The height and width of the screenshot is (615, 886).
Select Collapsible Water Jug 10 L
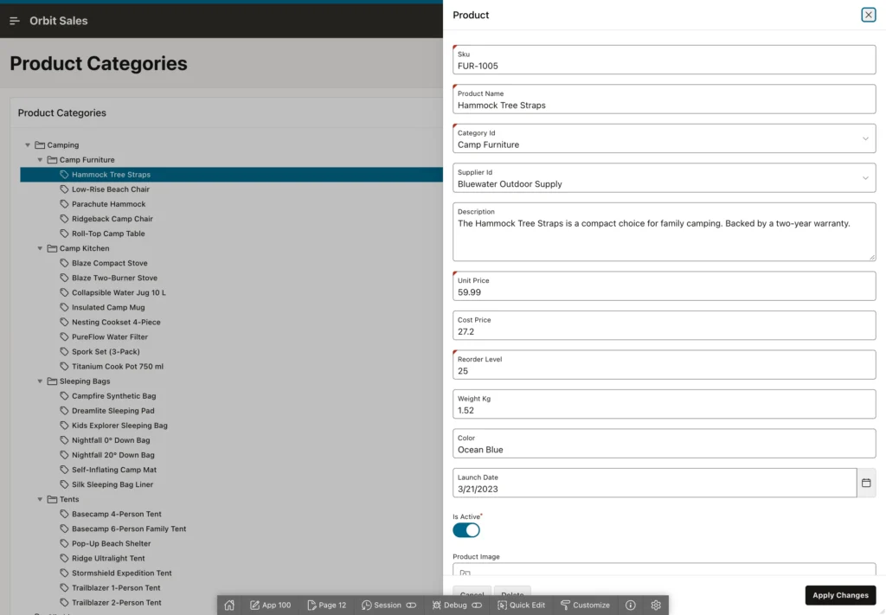pyautogui.click(x=119, y=292)
